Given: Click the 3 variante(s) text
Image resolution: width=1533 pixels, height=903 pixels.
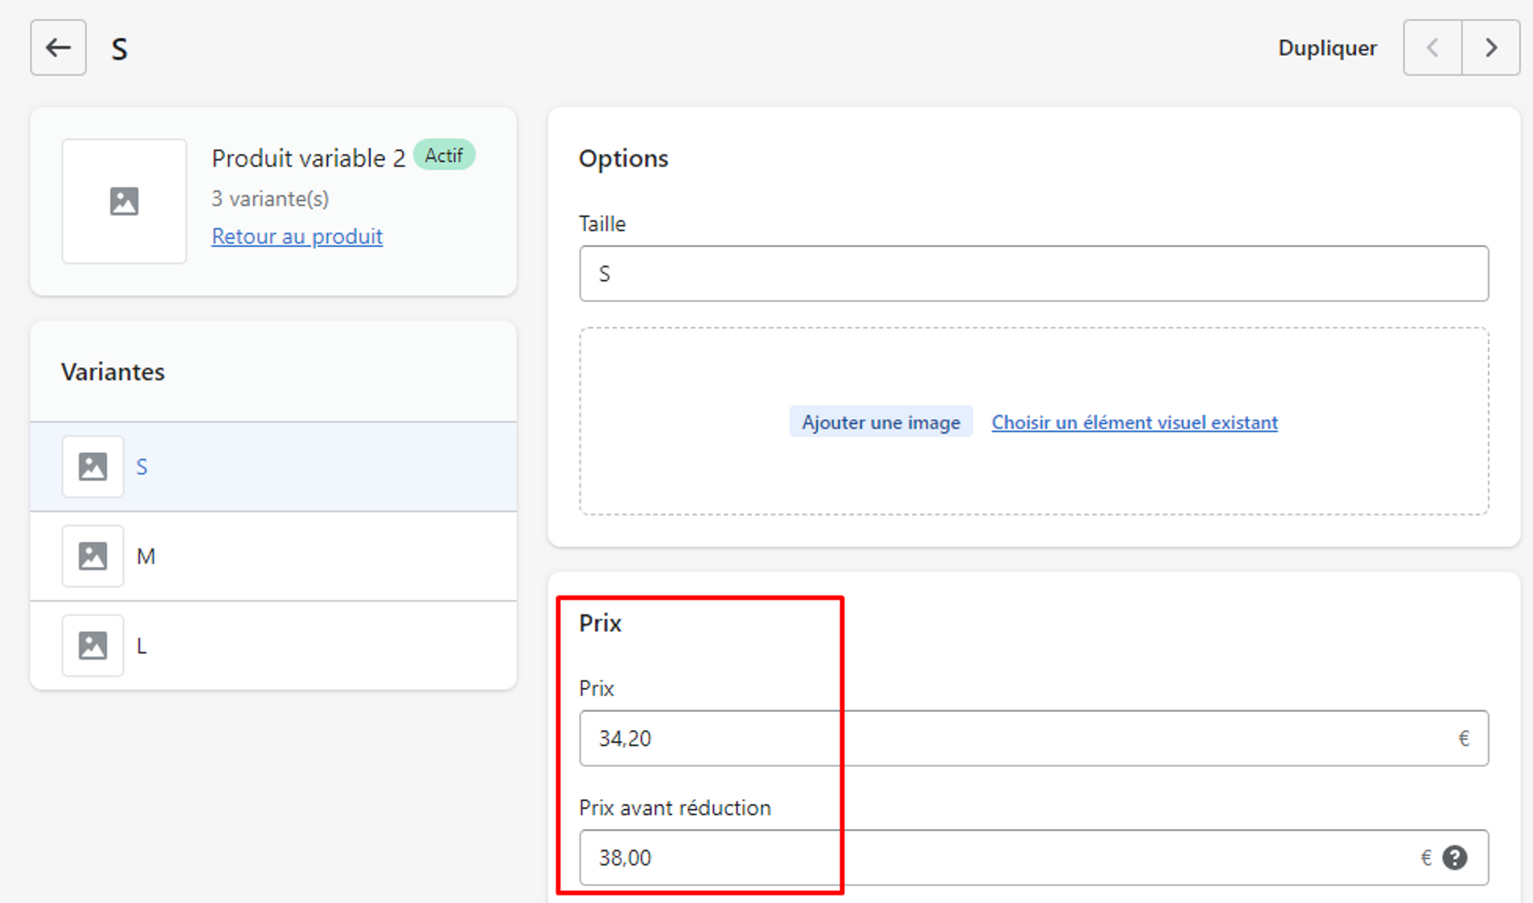Looking at the screenshot, I should [270, 198].
